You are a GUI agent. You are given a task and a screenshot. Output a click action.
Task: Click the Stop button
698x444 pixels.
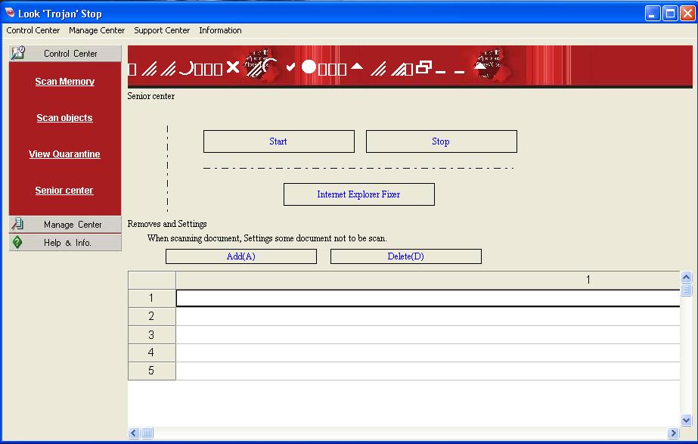click(442, 141)
